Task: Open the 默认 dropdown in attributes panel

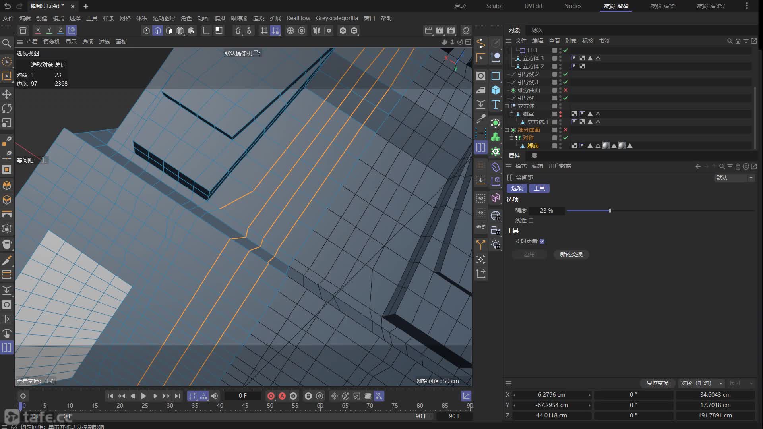Action: point(734,178)
